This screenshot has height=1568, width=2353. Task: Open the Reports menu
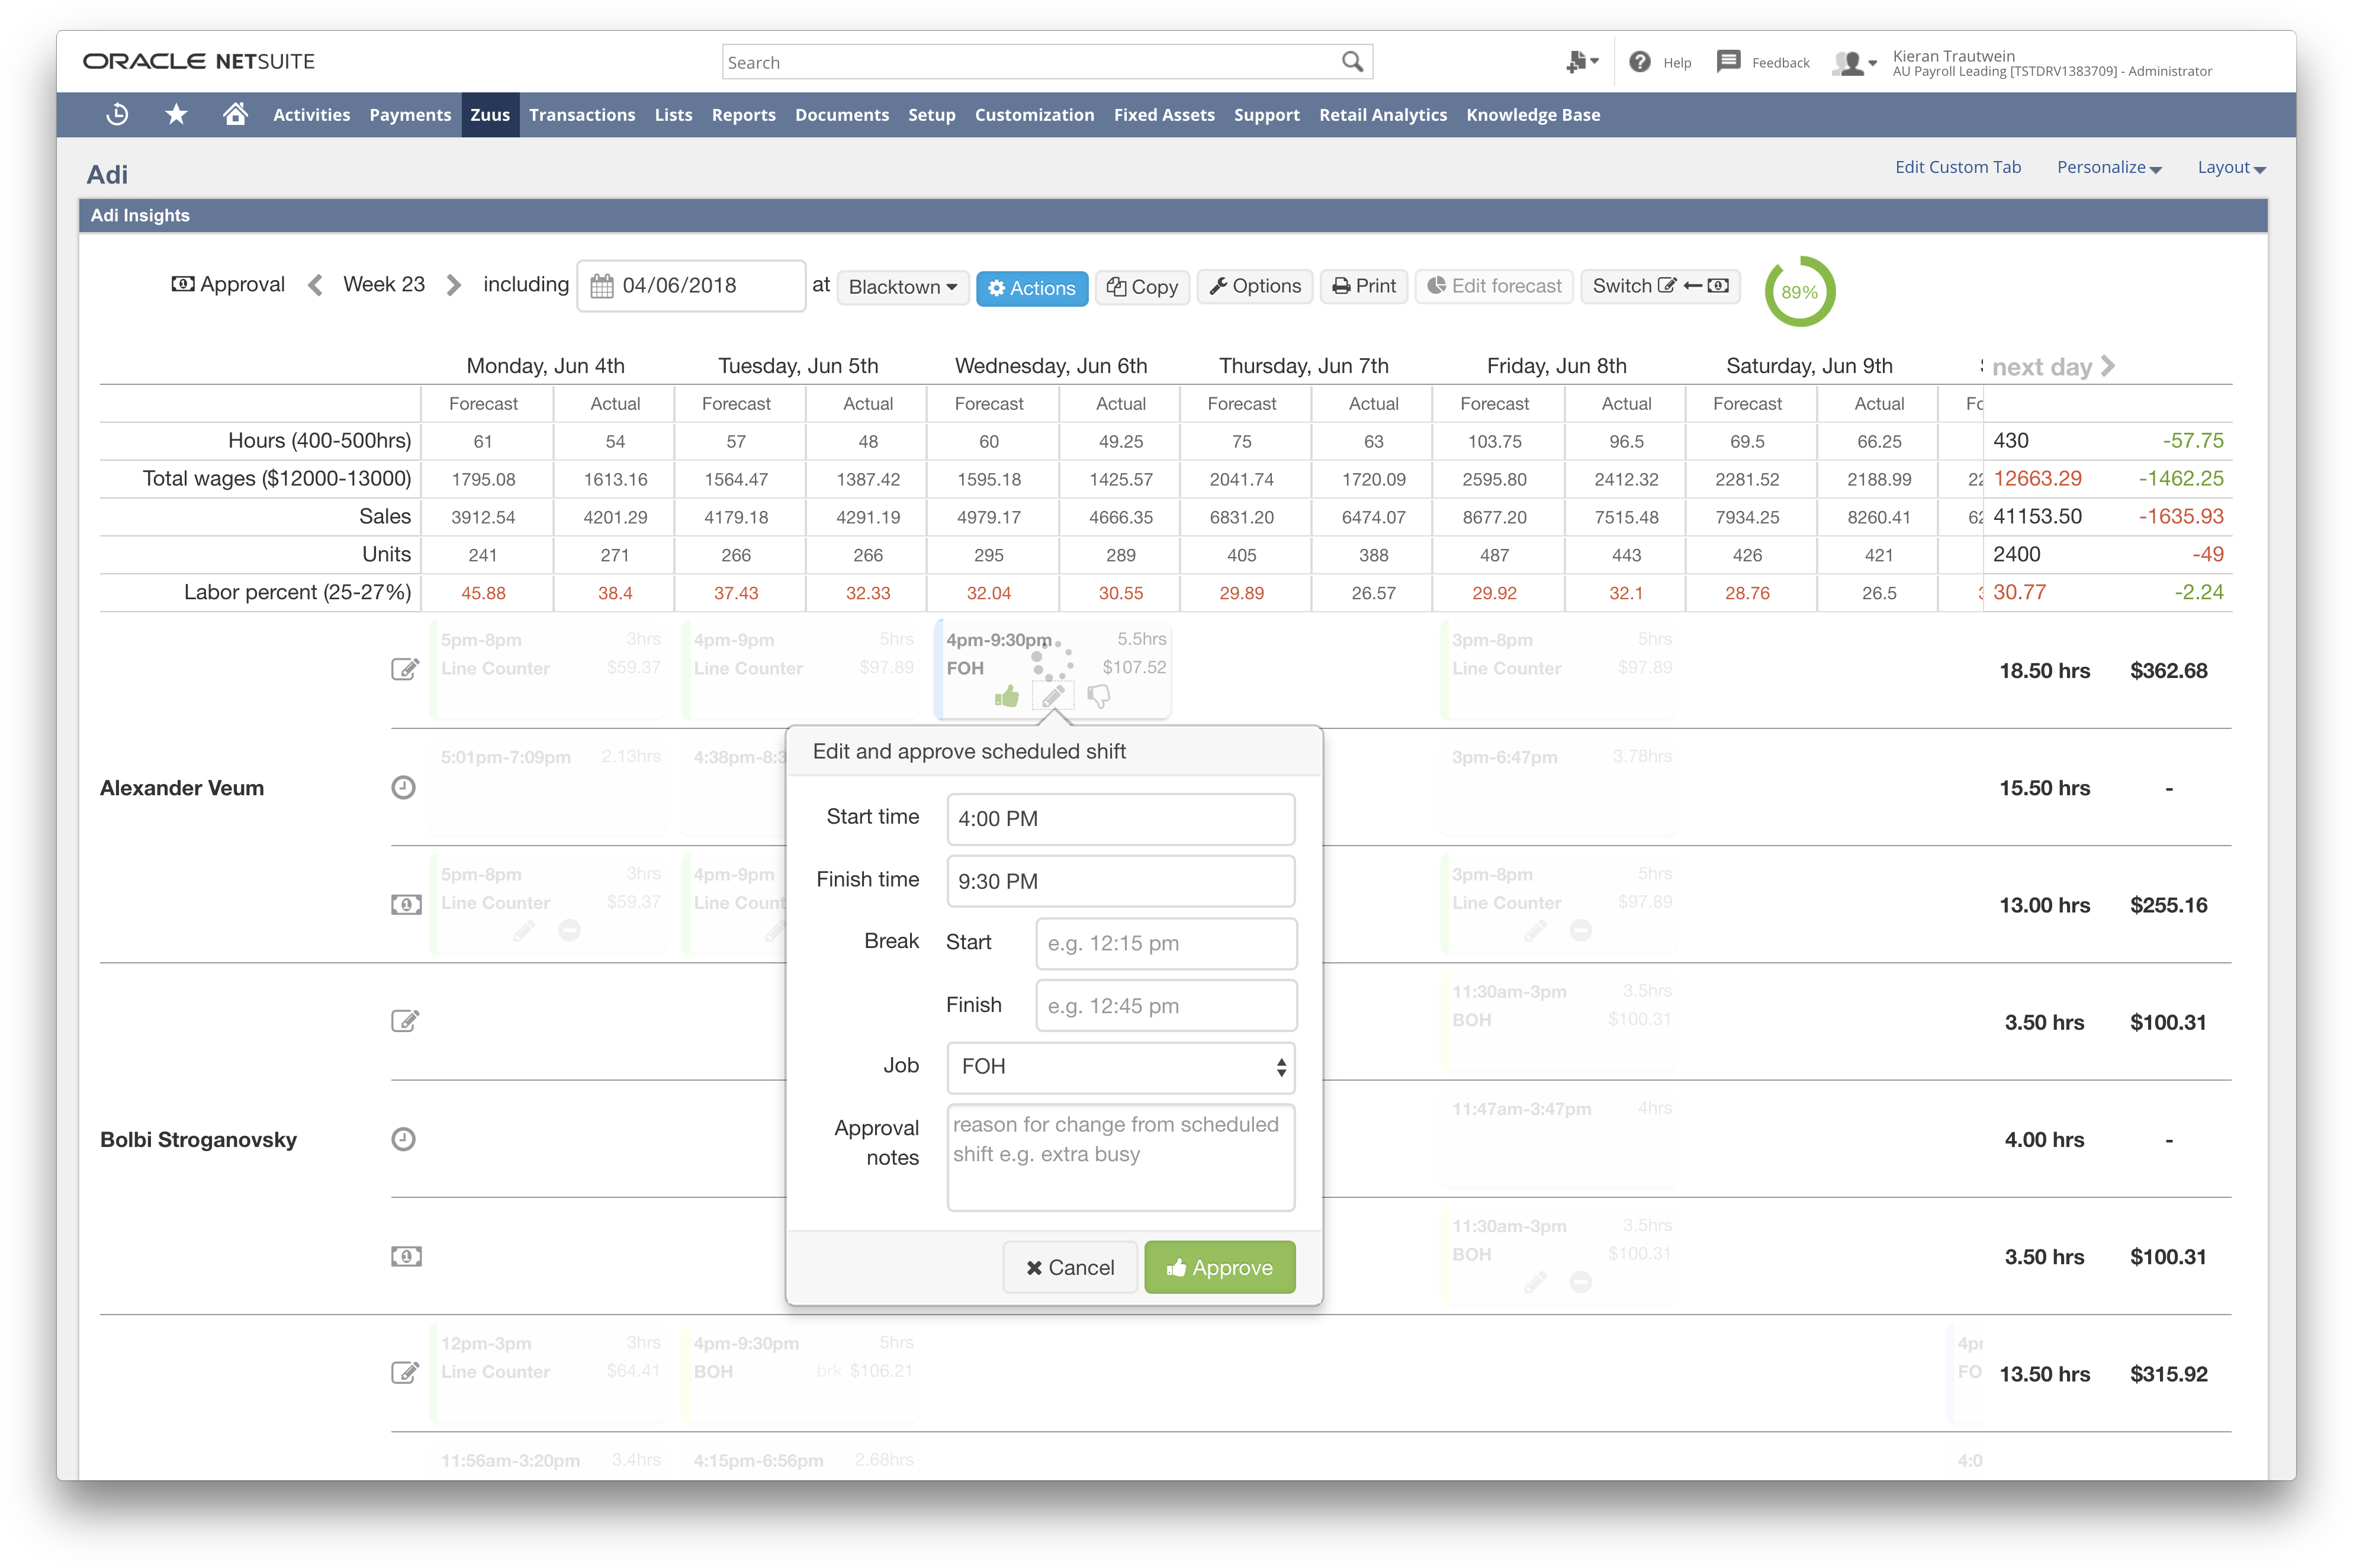click(743, 115)
